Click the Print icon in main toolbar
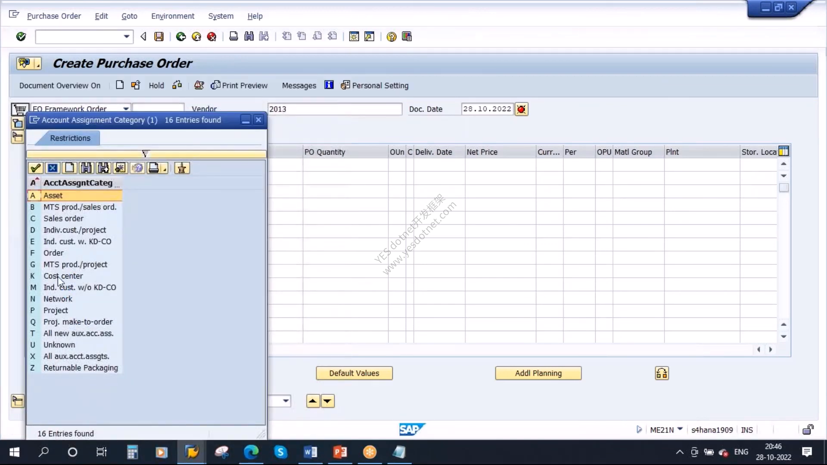The width and height of the screenshot is (827, 465). 233,37
